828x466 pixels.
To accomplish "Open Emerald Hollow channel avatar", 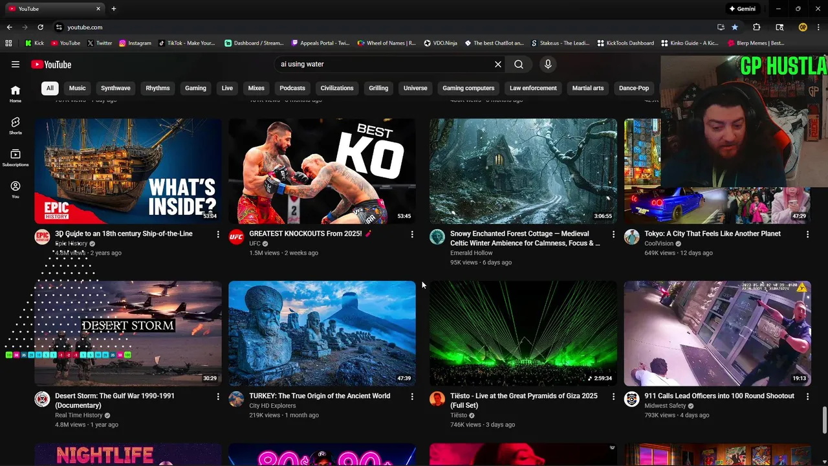I will point(437,237).
